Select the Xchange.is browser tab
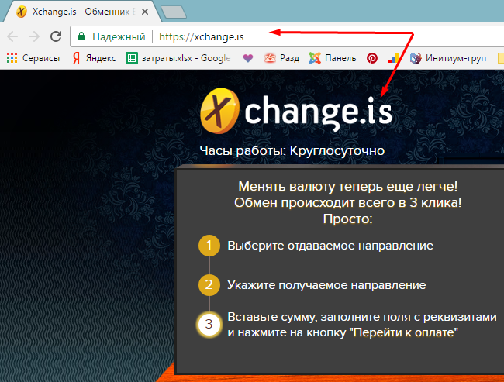Screen dimensions: 504x382 click(82, 12)
